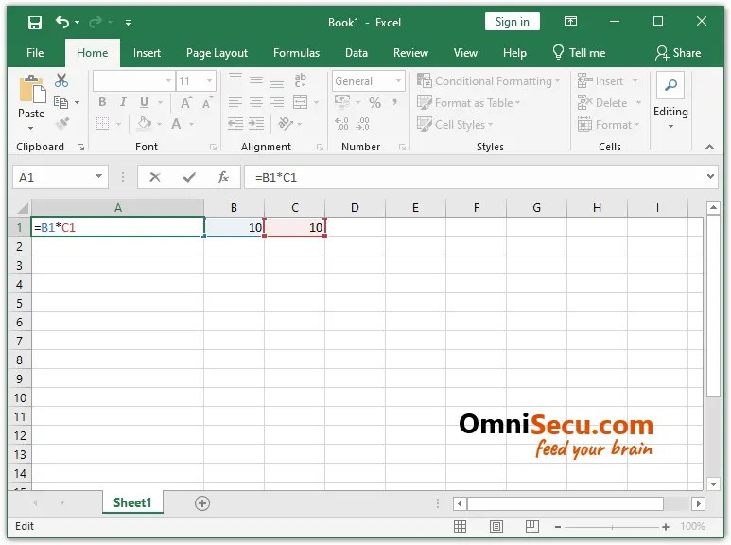731x545 pixels.
Task: Click the Fill Color bucket
Action: (x=145, y=124)
